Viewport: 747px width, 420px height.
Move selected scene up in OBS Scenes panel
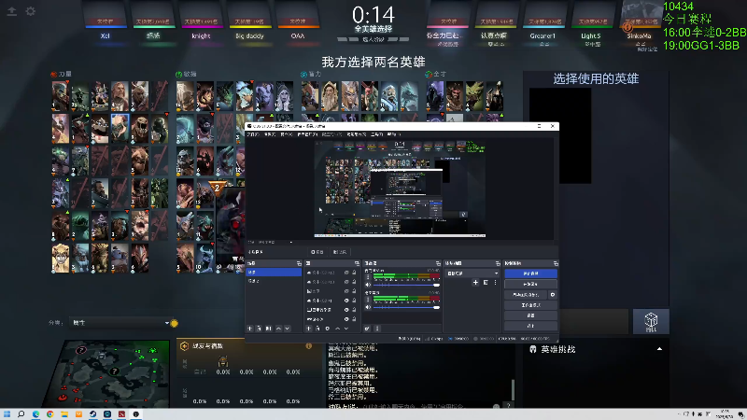coord(279,329)
